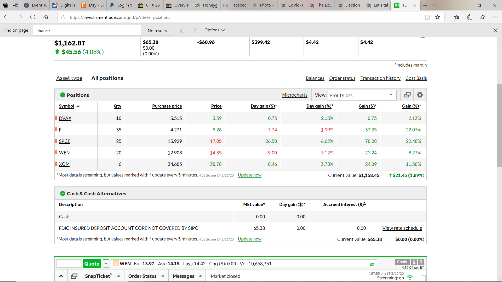Open the Quote button dropdown arrow

pyautogui.click(x=106, y=264)
